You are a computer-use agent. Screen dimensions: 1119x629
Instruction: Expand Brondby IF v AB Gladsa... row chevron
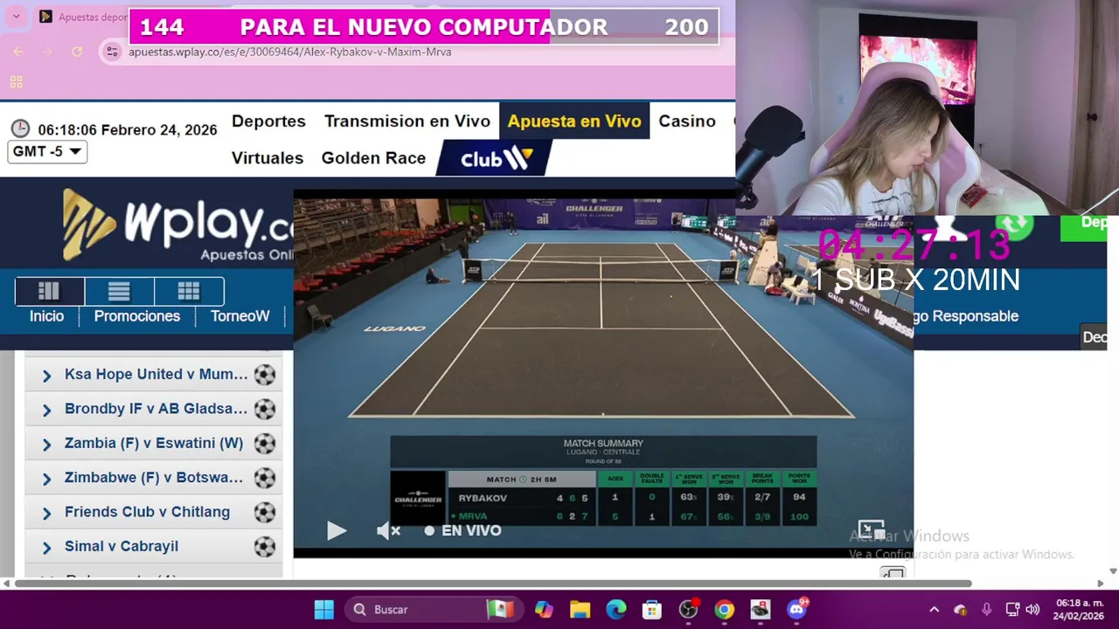46,411
